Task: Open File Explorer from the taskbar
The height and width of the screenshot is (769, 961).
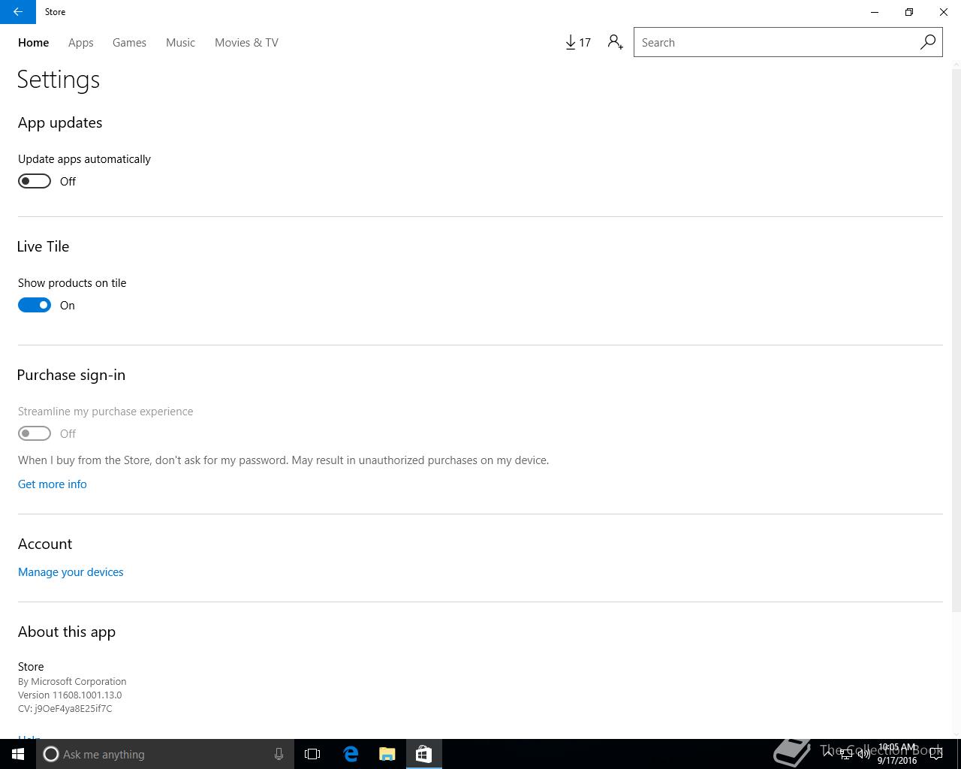Action: pos(387,754)
